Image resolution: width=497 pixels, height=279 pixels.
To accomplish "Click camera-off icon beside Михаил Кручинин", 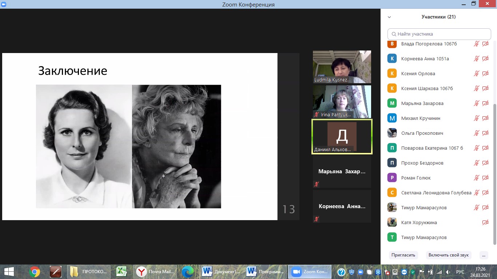I will 485,118.
